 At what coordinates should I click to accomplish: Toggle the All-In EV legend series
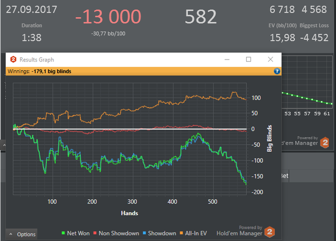193,233
